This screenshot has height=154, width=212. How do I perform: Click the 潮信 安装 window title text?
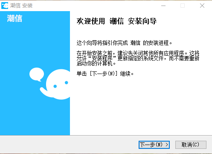[21, 6]
